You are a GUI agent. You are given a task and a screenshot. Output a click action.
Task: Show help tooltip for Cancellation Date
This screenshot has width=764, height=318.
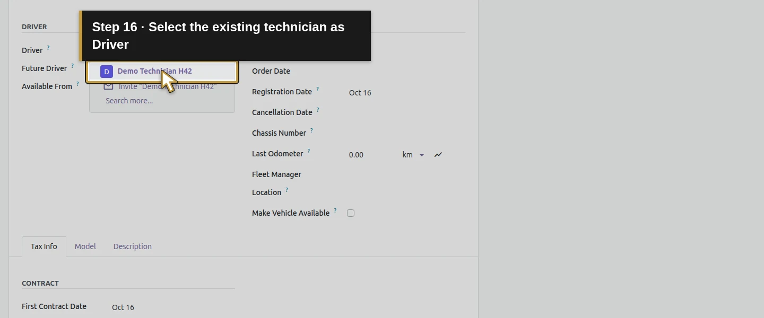(x=318, y=109)
